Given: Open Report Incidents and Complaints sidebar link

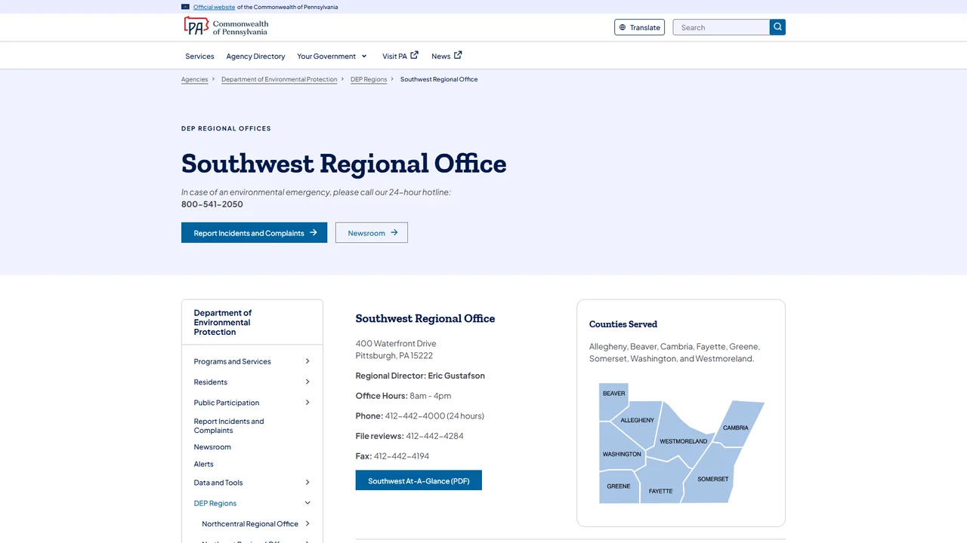Looking at the screenshot, I should tap(229, 426).
